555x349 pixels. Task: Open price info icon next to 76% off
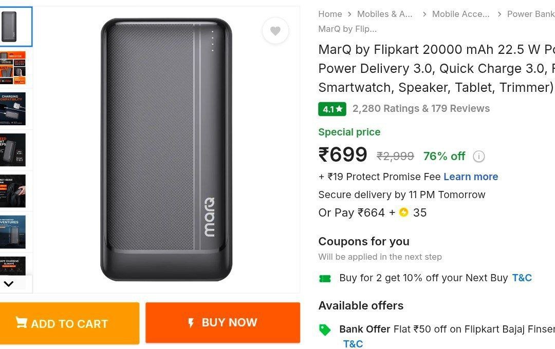pyautogui.click(x=478, y=157)
